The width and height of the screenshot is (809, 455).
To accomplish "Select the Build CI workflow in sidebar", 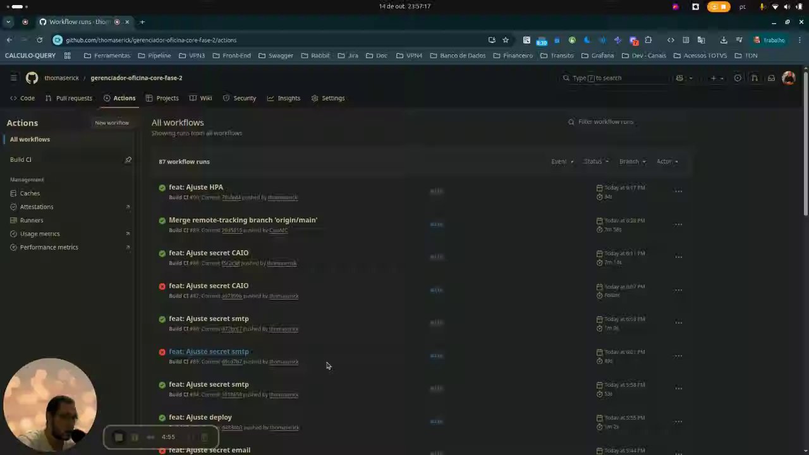I will click(x=20, y=160).
